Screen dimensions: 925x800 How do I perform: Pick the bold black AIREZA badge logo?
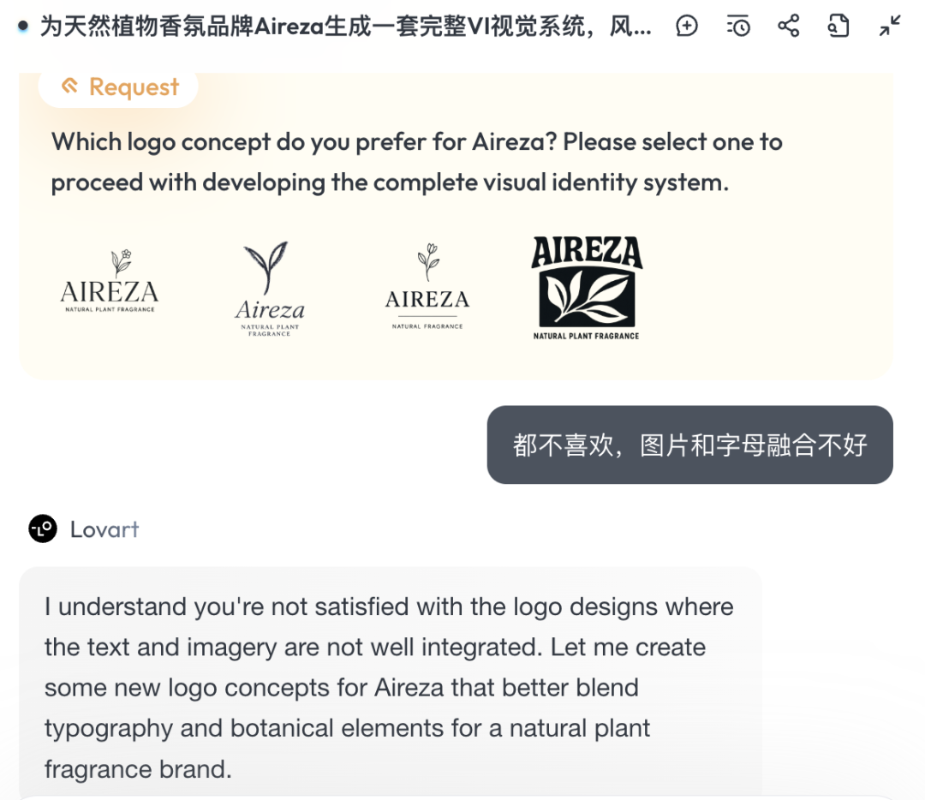587,288
